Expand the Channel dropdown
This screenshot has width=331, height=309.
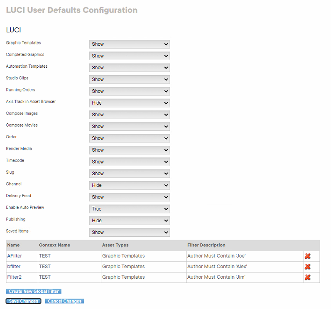point(129,185)
